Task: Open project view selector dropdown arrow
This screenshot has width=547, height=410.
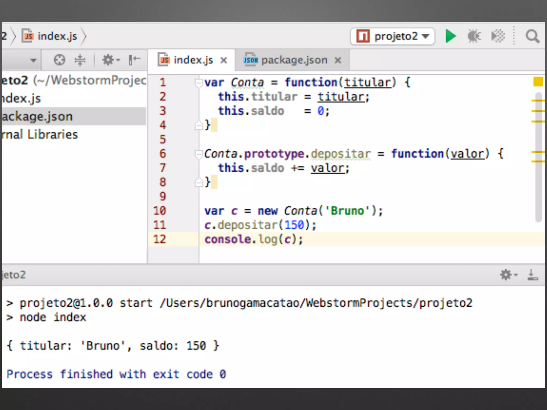Action: pyautogui.click(x=33, y=60)
